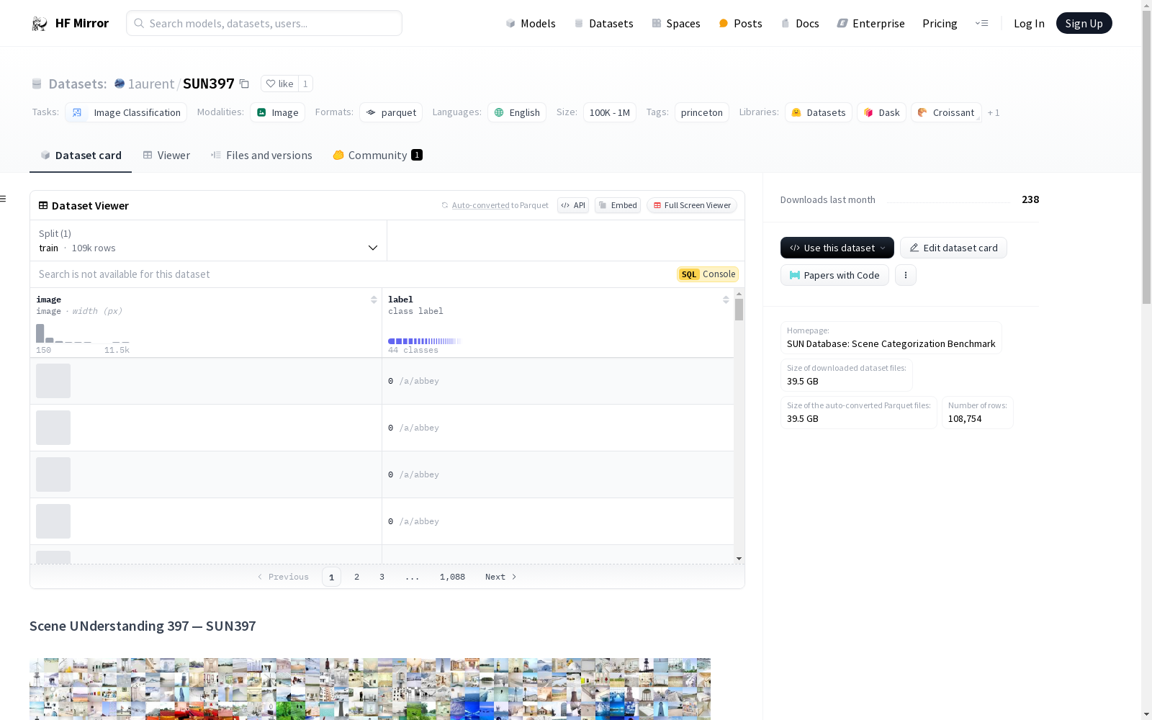Viewport: 1152px width, 720px height.
Task: Select the princeton tag
Action: pyautogui.click(x=702, y=112)
